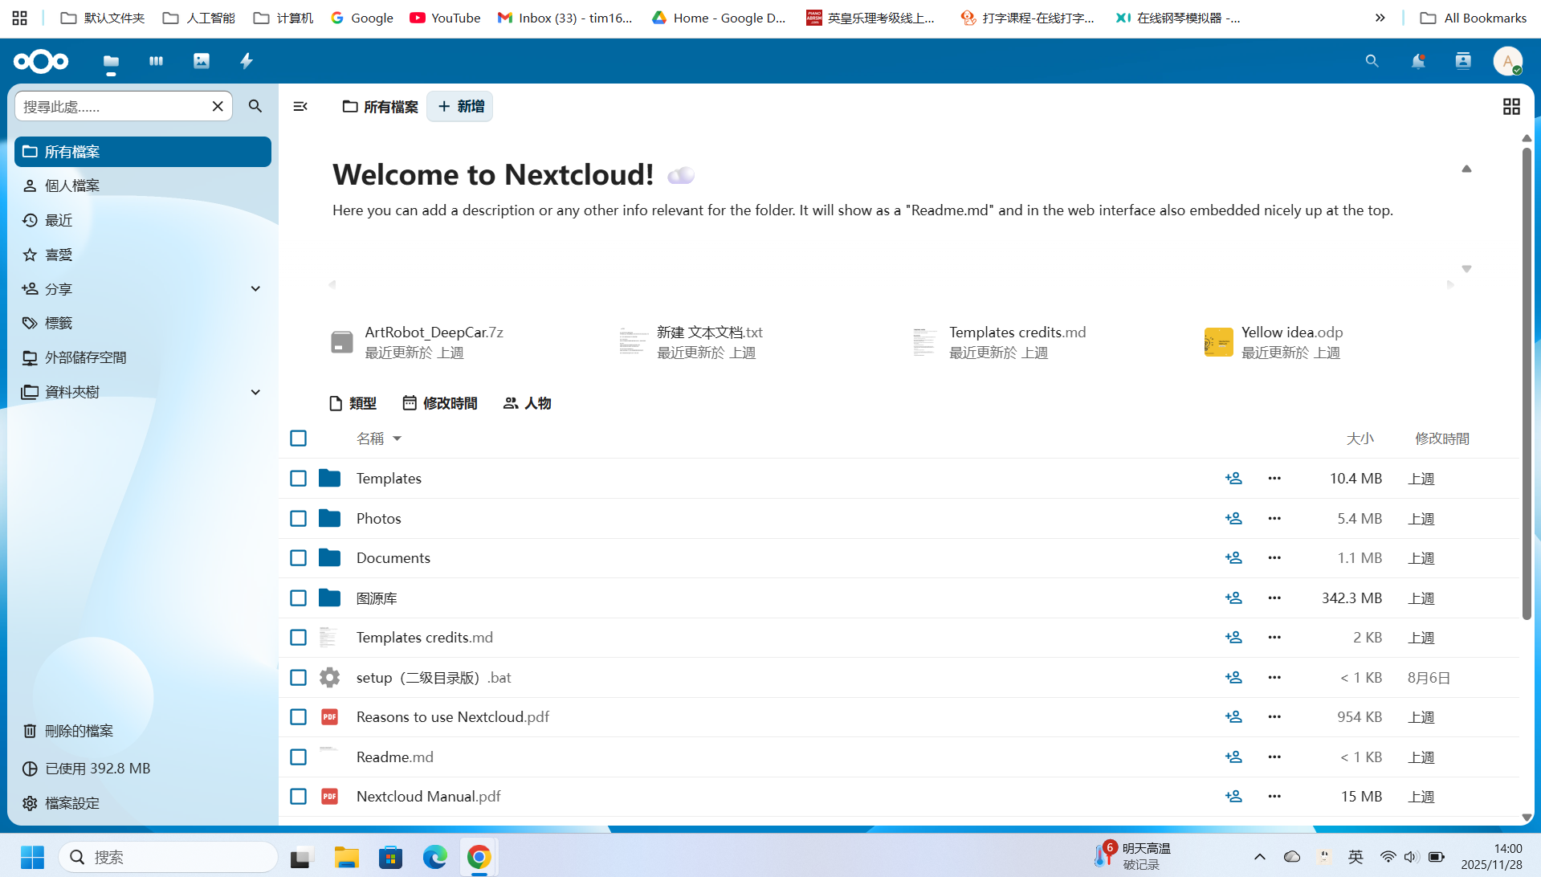The width and height of the screenshot is (1541, 877).
Task: Sort by 大小 column header
Action: click(1360, 438)
